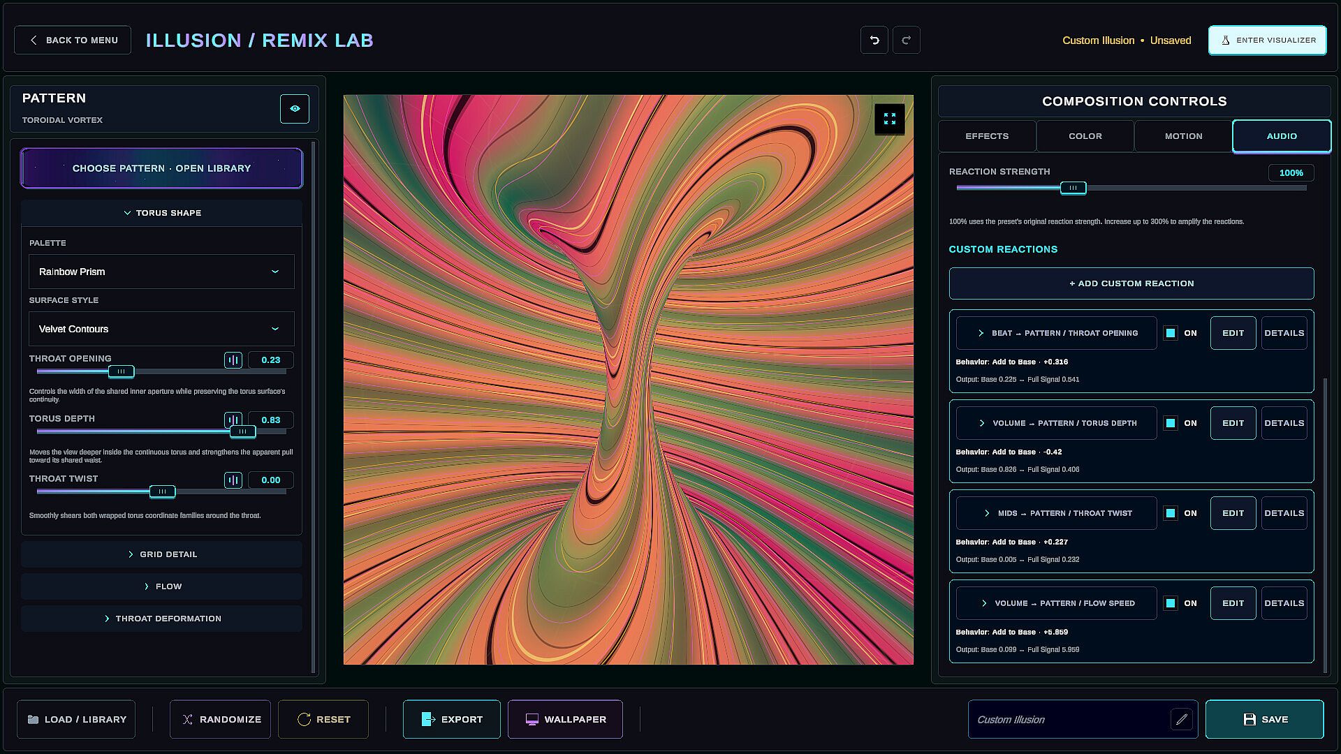Expand Beat → Throat Opening reaction

click(x=1056, y=333)
